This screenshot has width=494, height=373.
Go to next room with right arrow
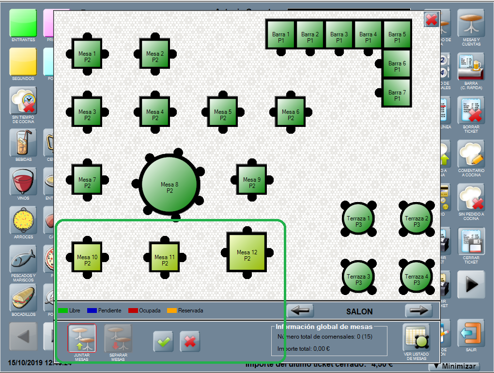pos(418,311)
